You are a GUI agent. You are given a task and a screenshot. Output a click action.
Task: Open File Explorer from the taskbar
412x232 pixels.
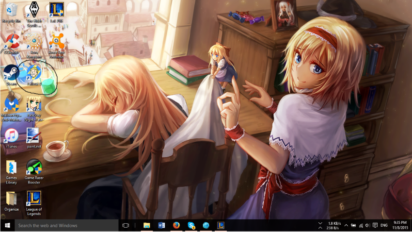146,225
